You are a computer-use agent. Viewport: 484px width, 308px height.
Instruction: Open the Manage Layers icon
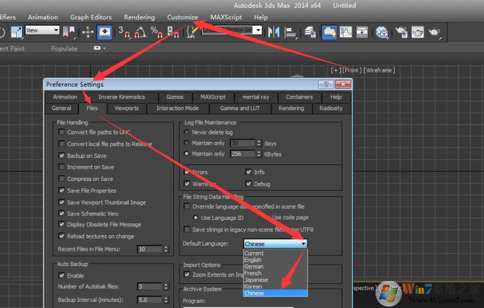(311, 32)
